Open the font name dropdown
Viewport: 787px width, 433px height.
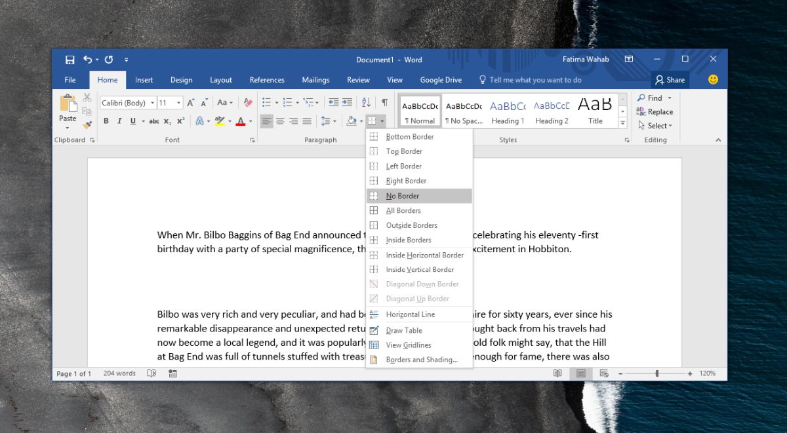point(153,103)
